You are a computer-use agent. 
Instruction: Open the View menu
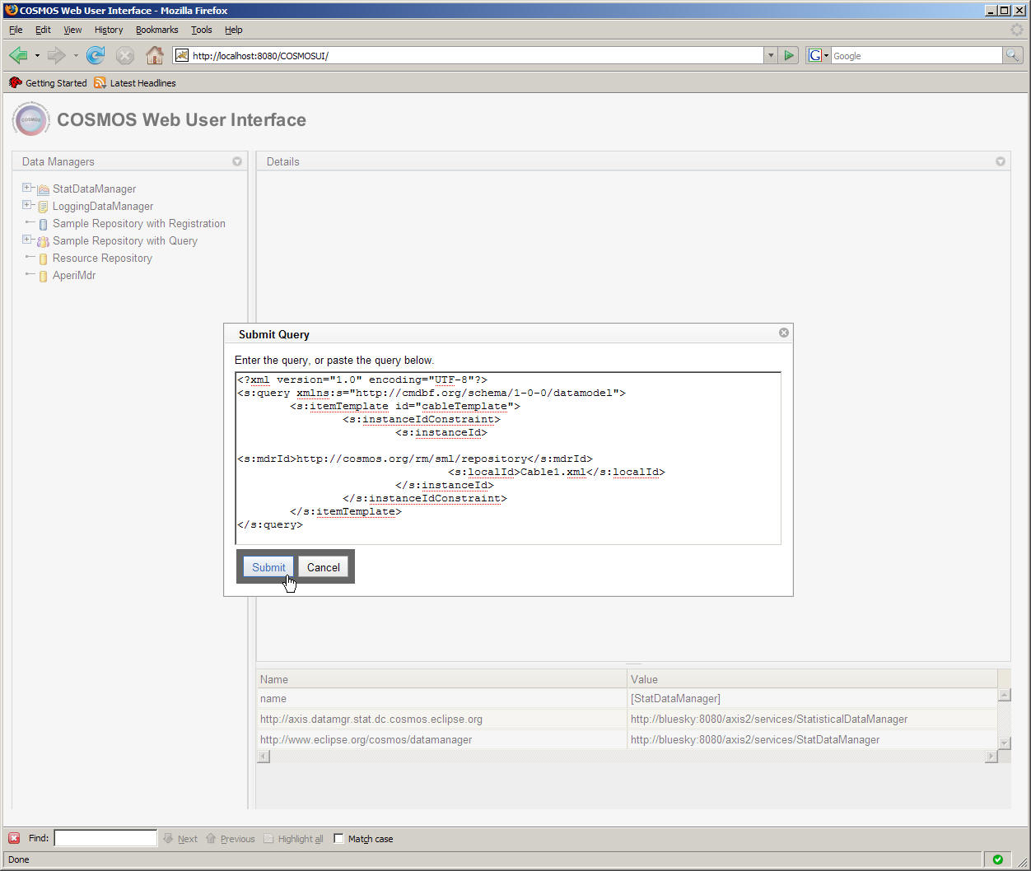[72, 30]
